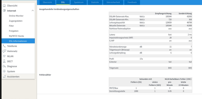Click the Assistenten icon
202x99 pixels.
(x=4, y=77)
